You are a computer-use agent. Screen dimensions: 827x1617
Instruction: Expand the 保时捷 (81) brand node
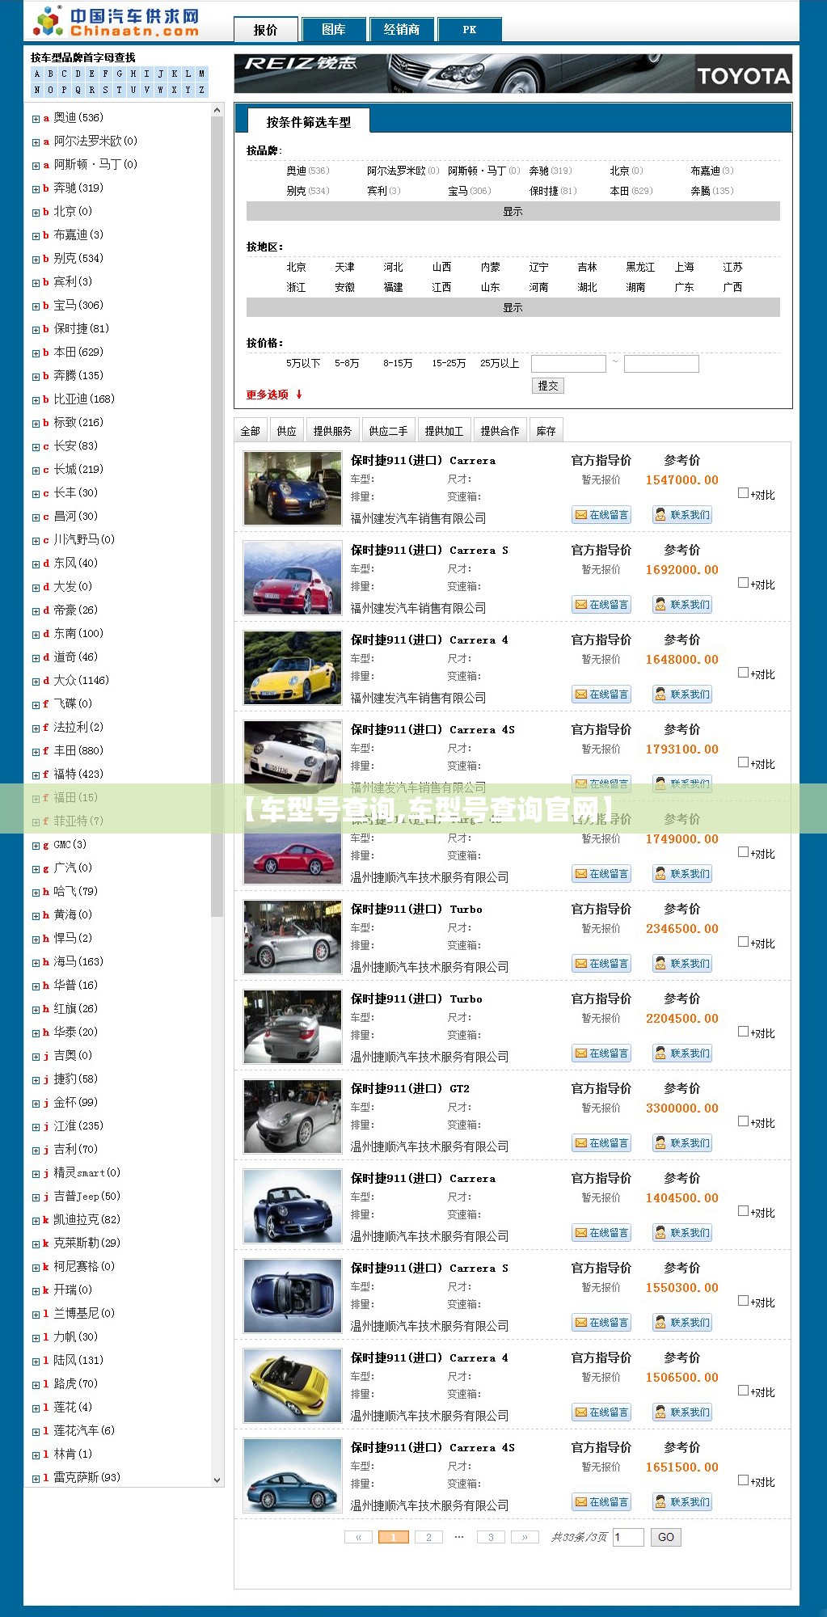(x=36, y=330)
